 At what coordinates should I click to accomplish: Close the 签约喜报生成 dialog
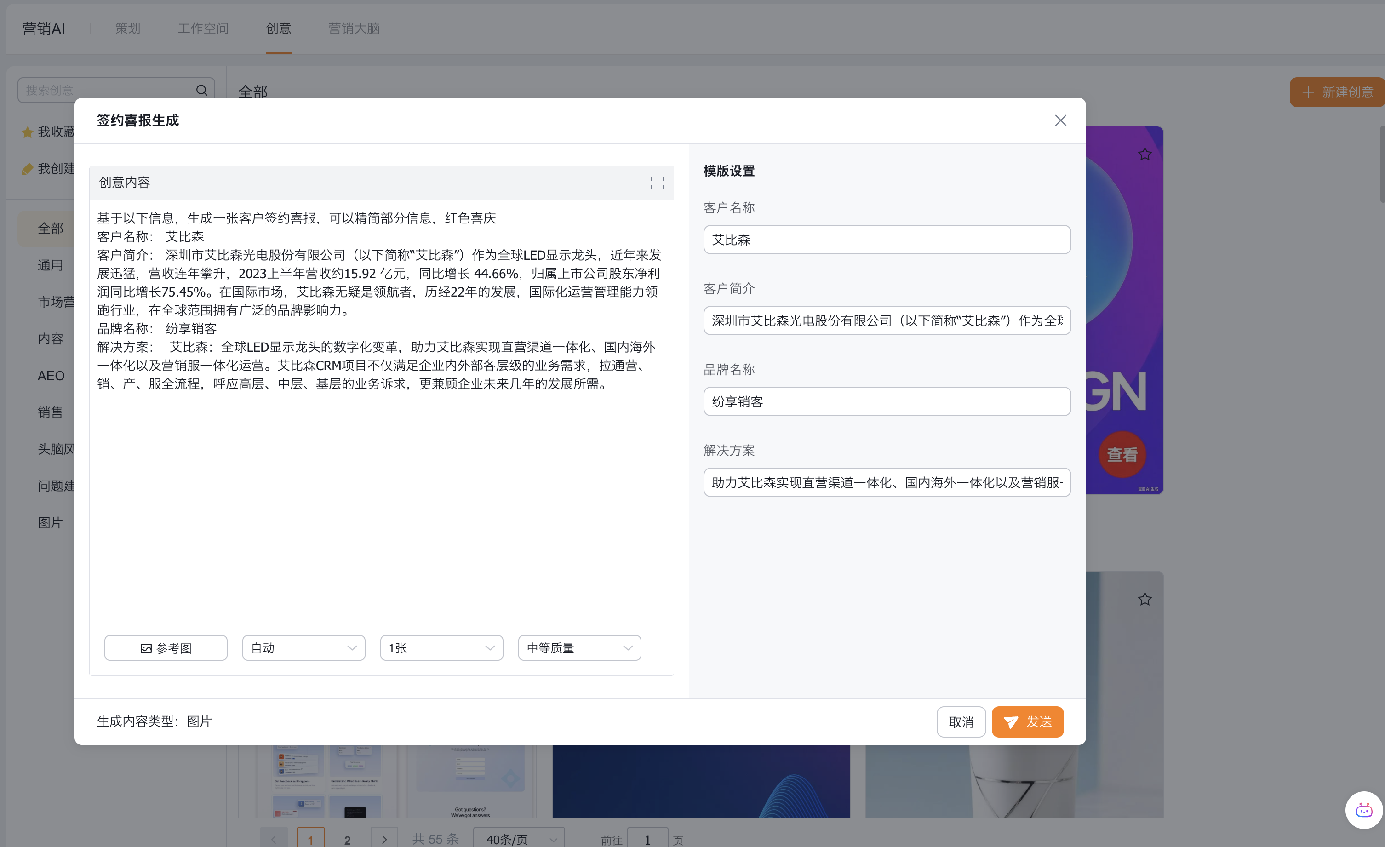click(1060, 120)
